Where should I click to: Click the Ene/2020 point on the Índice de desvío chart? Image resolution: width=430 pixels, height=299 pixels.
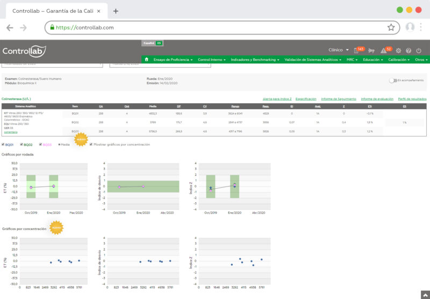(x=143, y=186)
